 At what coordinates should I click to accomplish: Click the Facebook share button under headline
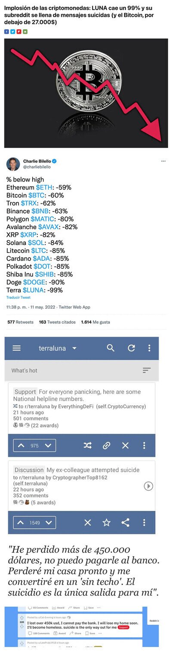point(6,31)
